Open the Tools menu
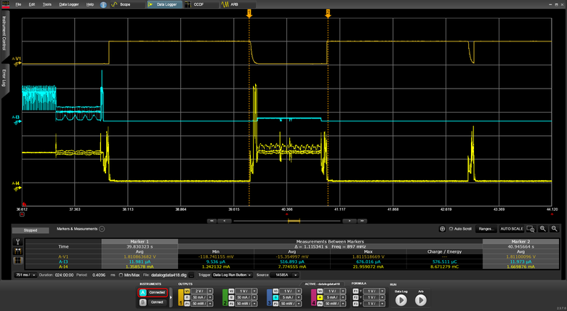 (47, 4)
